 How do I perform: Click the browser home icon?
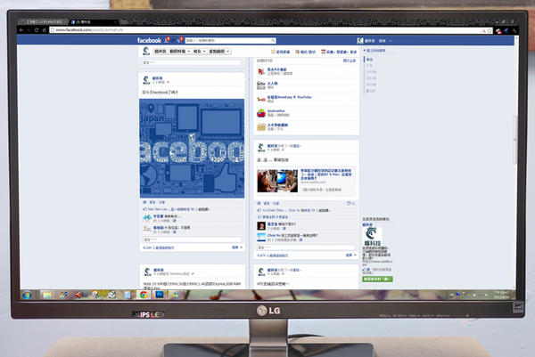[x=44, y=30]
